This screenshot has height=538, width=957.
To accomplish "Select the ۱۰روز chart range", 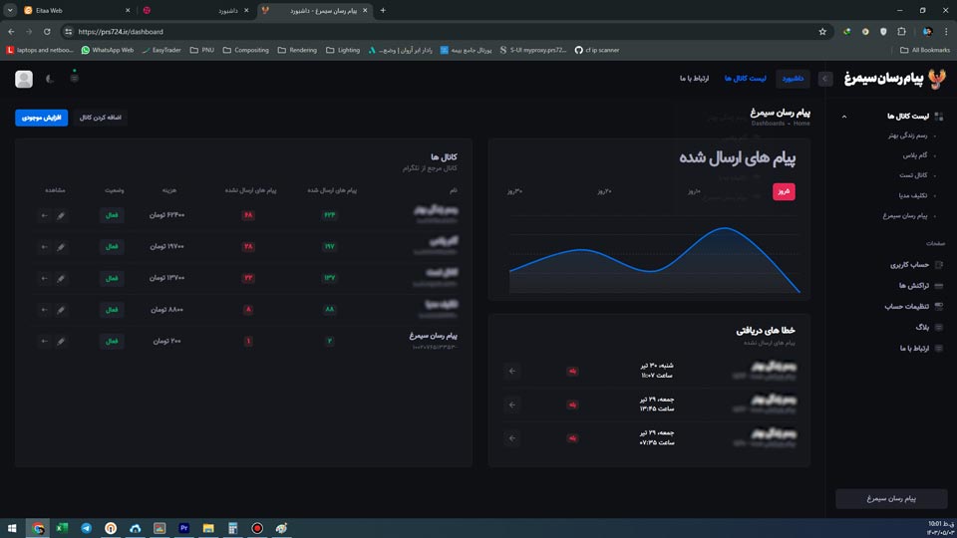I will (x=694, y=191).
